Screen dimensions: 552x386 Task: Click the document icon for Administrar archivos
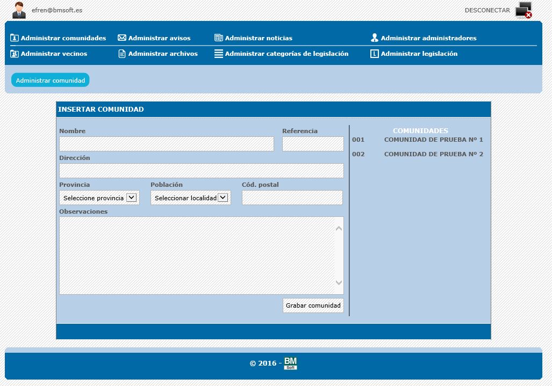coord(122,54)
